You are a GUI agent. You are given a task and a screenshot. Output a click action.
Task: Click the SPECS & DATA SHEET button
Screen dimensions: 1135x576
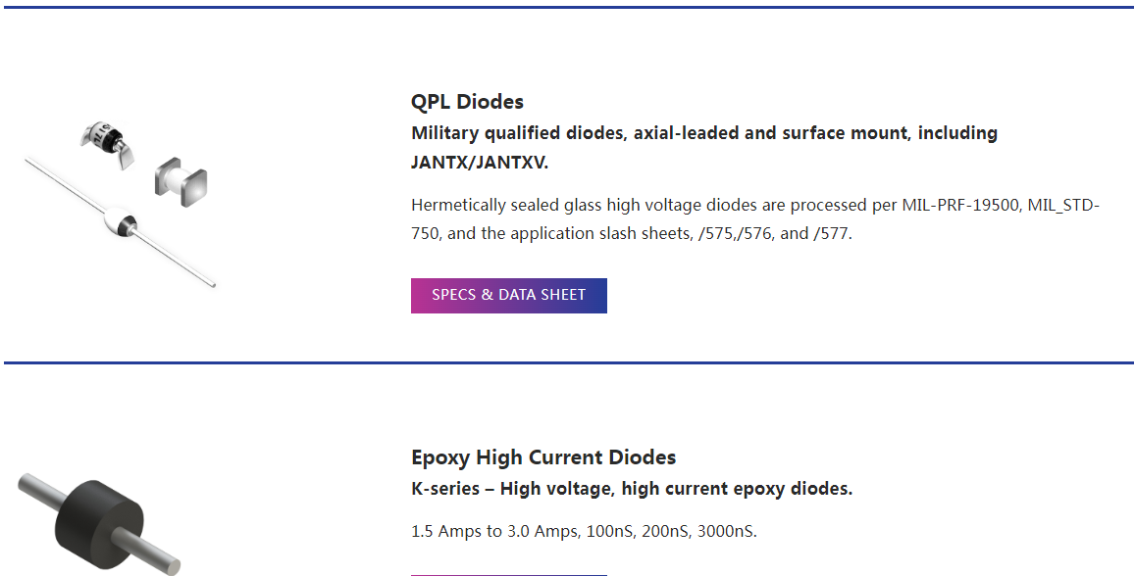[x=508, y=295]
